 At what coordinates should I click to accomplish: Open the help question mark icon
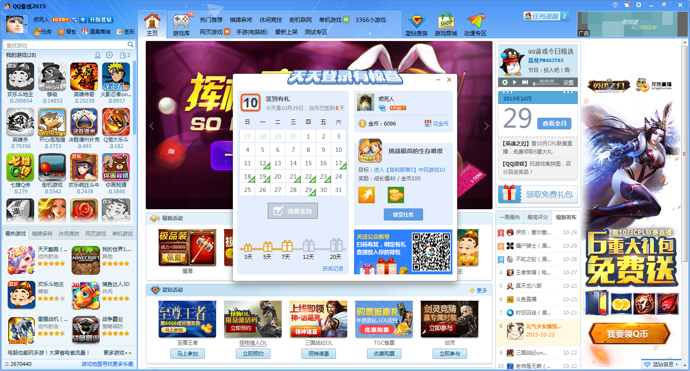[615, 5]
